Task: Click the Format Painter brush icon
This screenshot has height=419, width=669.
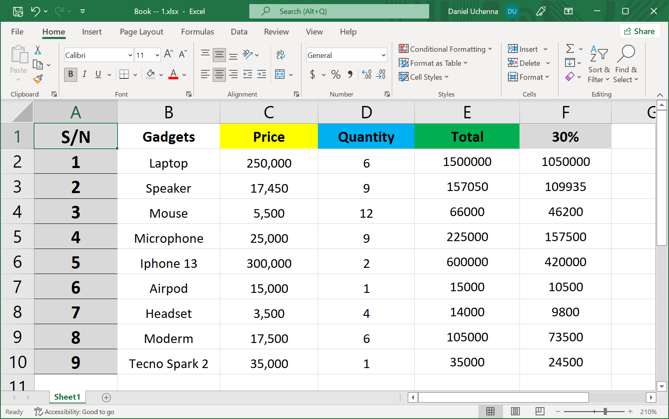Action: [x=38, y=78]
